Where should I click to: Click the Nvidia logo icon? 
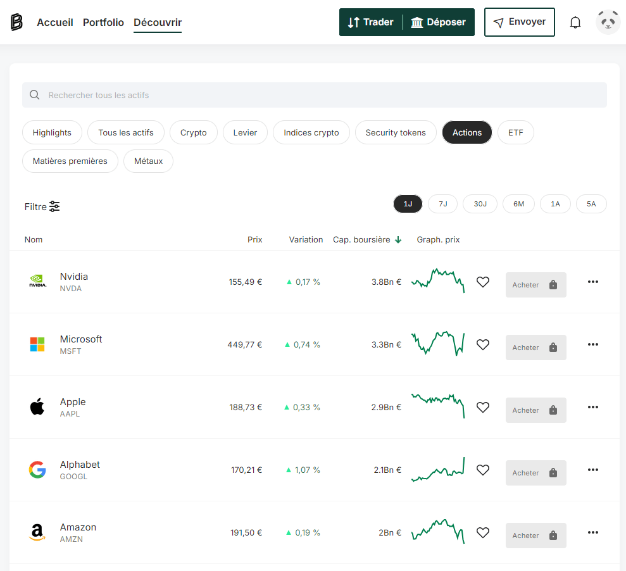(x=37, y=281)
